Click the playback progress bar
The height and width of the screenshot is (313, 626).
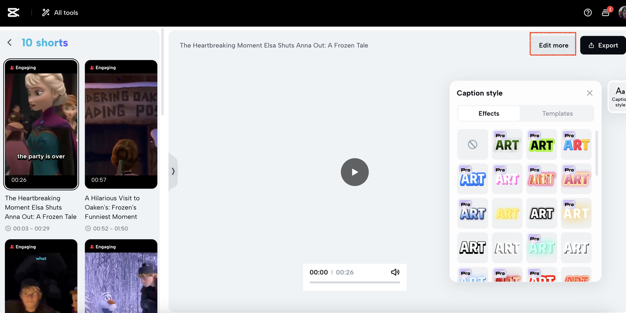(355, 282)
